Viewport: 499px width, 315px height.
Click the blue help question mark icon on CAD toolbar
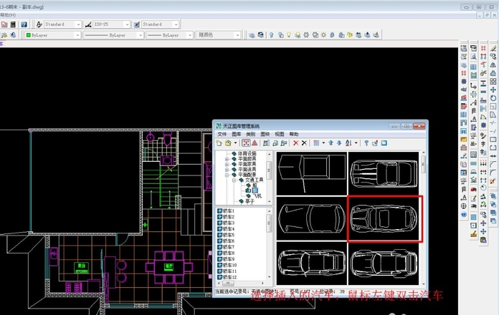click(x=24, y=24)
